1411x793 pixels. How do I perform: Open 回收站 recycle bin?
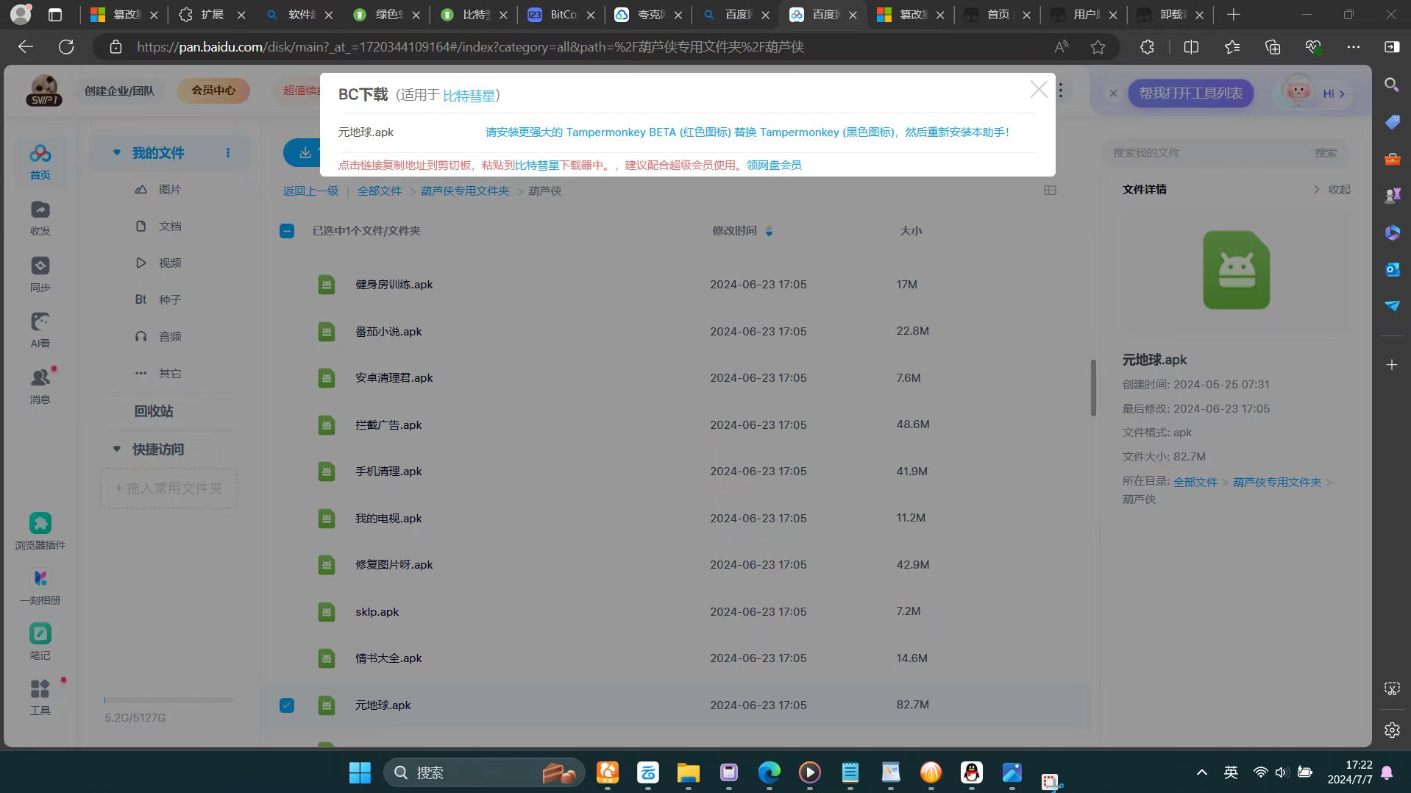coord(153,411)
